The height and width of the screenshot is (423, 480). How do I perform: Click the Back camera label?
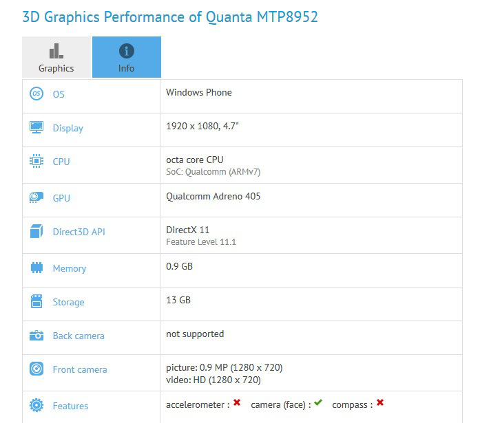[x=79, y=336]
